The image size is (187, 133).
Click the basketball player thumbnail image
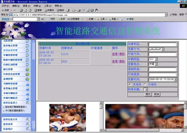tap(68, 118)
